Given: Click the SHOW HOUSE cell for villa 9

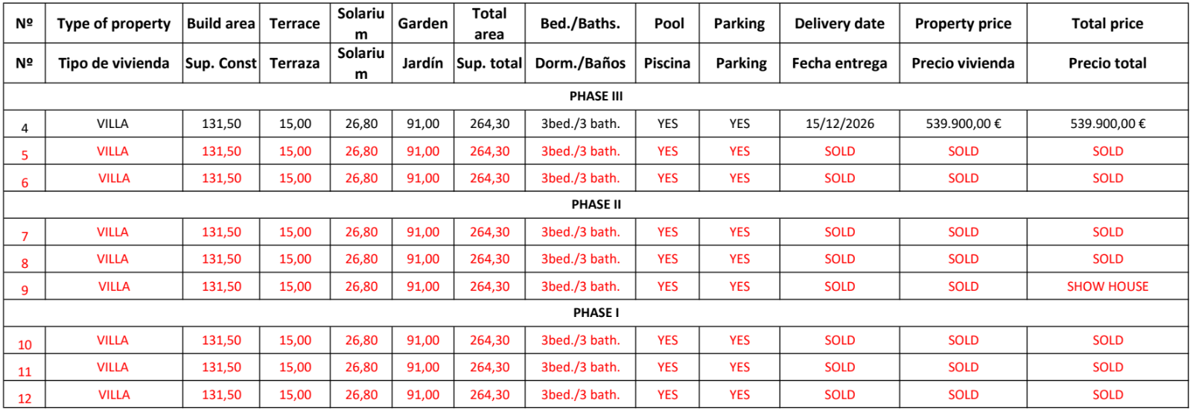Looking at the screenshot, I should (x=1107, y=286).
